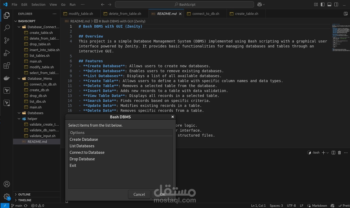Click Cancel in Bash DBMS dialog

(x=139, y=194)
